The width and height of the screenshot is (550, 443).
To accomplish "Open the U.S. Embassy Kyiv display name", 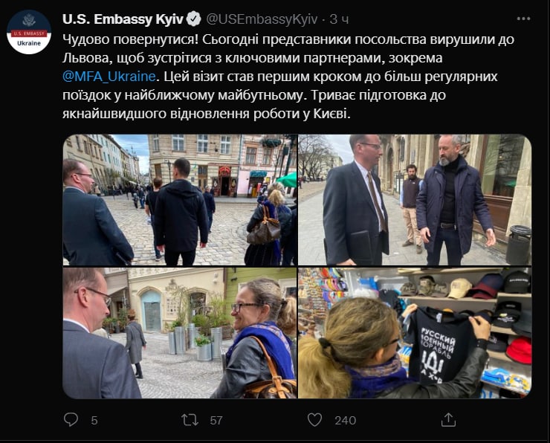I will [x=123, y=19].
